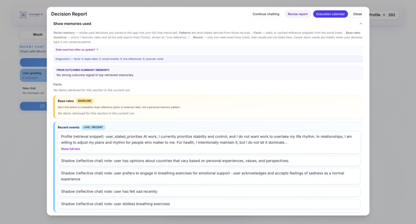Screen dimensions: 416x224
Task: Click the Diagnostics info line
Action: point(208,59)
